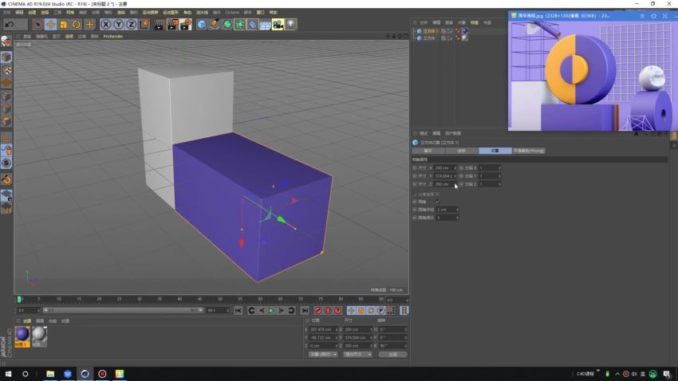
Task: Select the Rotate tool in the toolbar
Action: [x=77, y=25]
